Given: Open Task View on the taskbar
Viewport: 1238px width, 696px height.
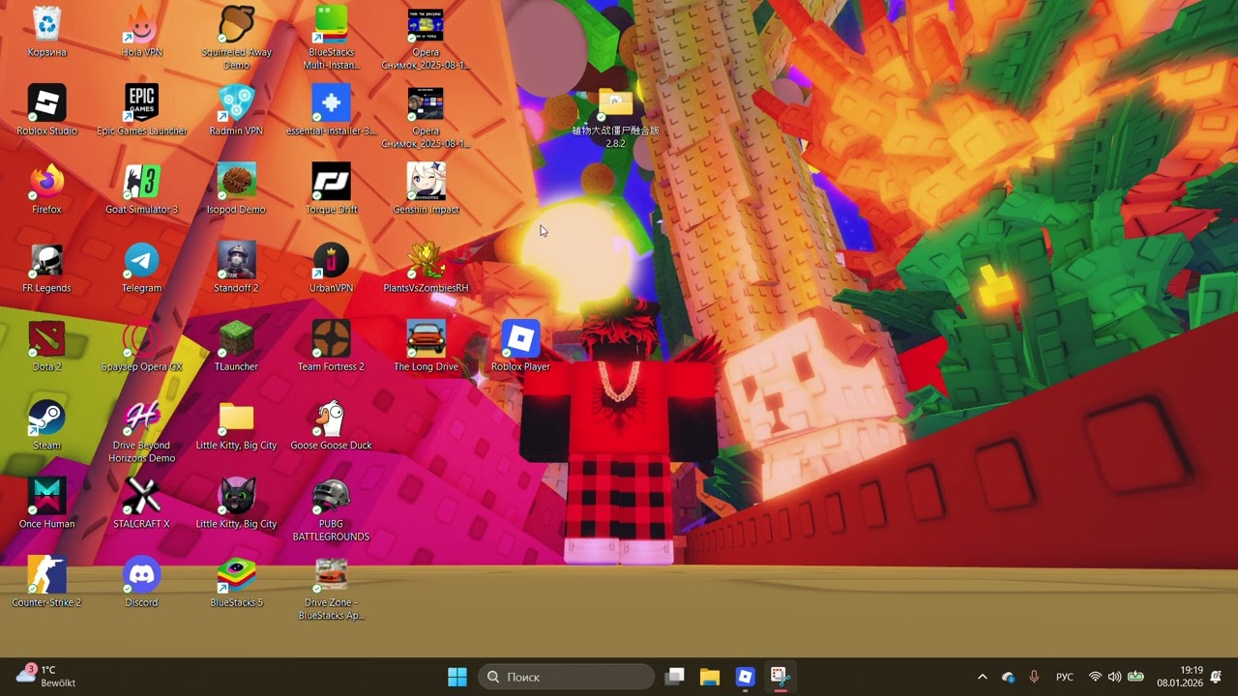Looking at the screenshot, I should click(675, 677).
